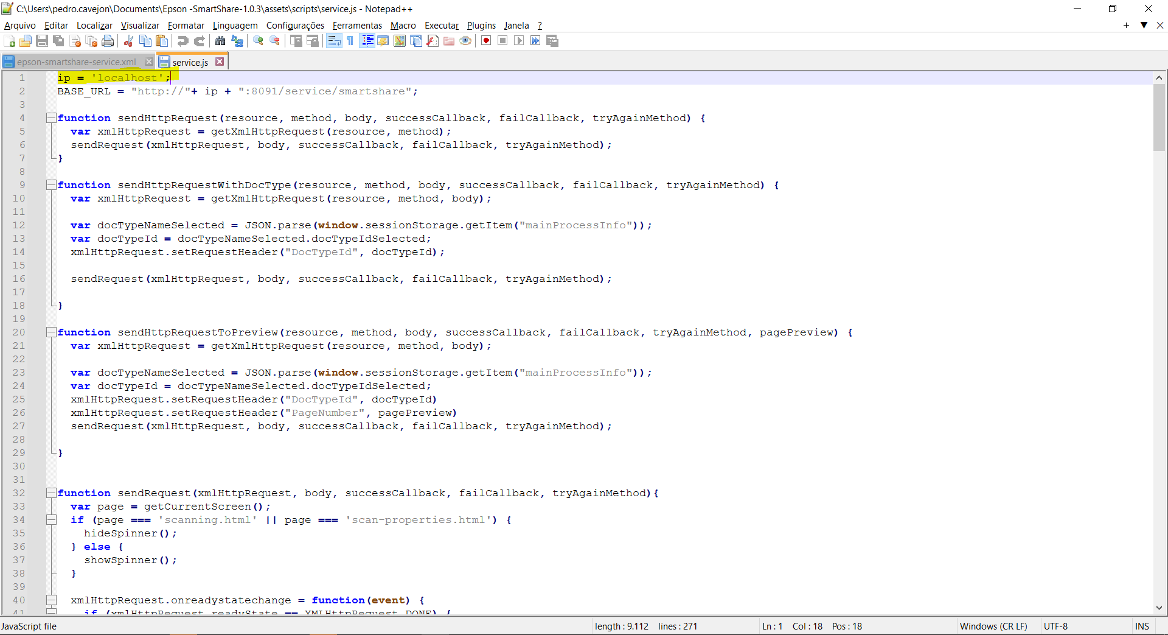Open the Localizar menu

(94, 26)
